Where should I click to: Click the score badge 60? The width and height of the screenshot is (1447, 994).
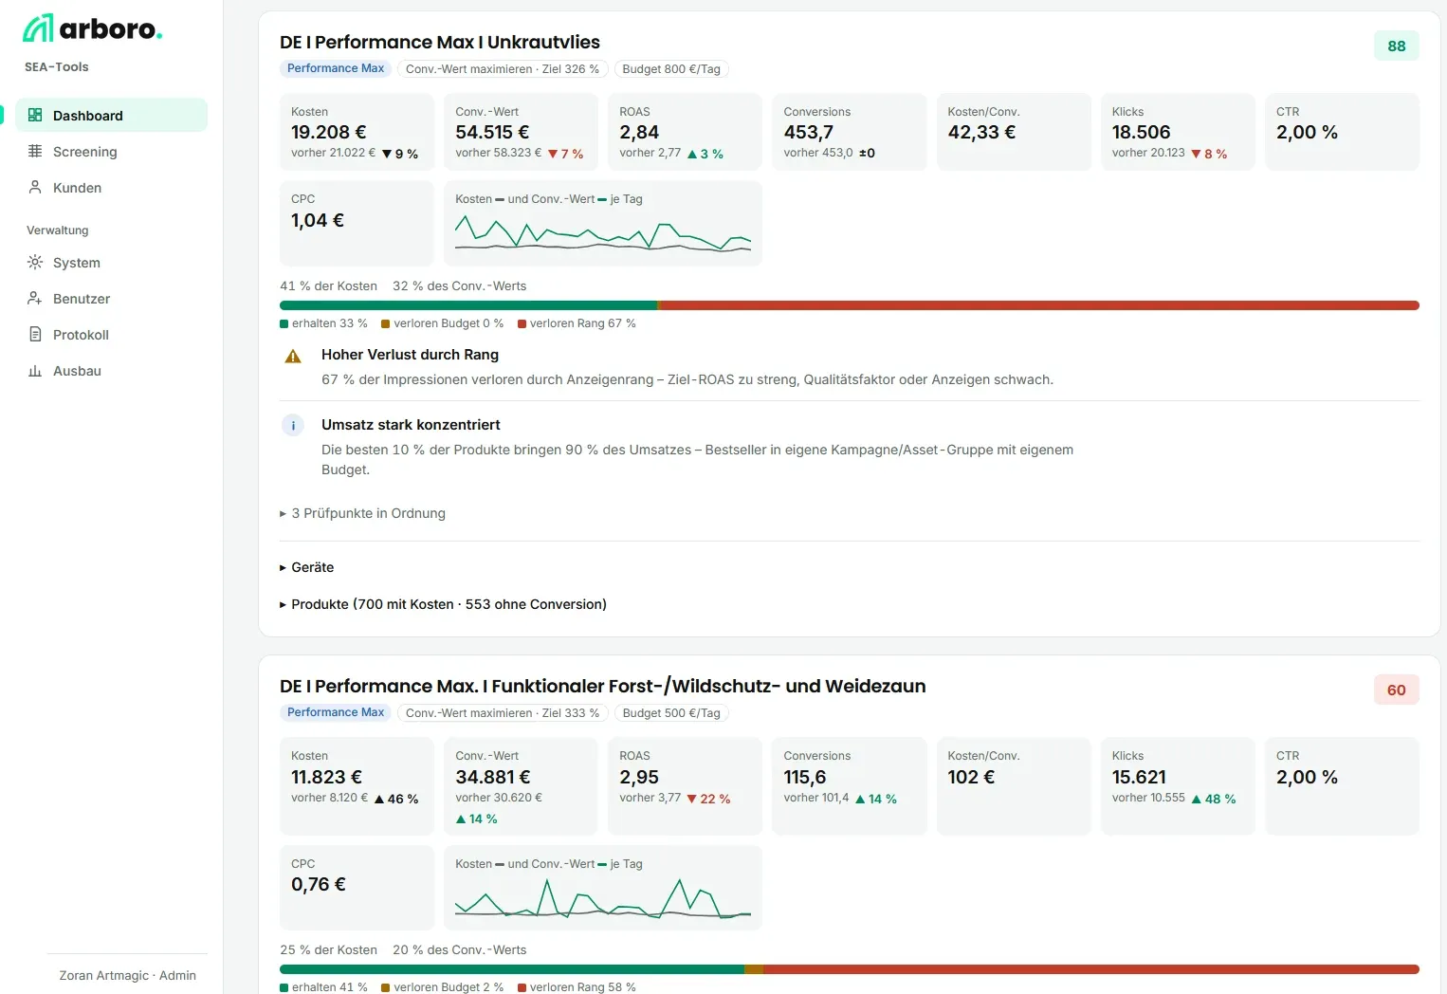[1397, 690]
